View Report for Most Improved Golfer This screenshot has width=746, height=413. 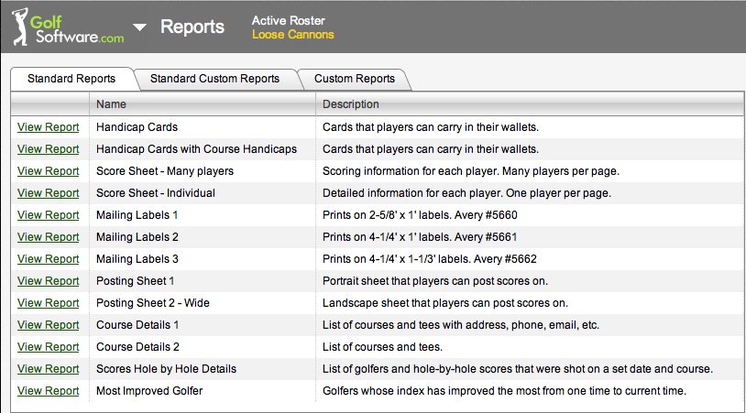coord(48,391)
